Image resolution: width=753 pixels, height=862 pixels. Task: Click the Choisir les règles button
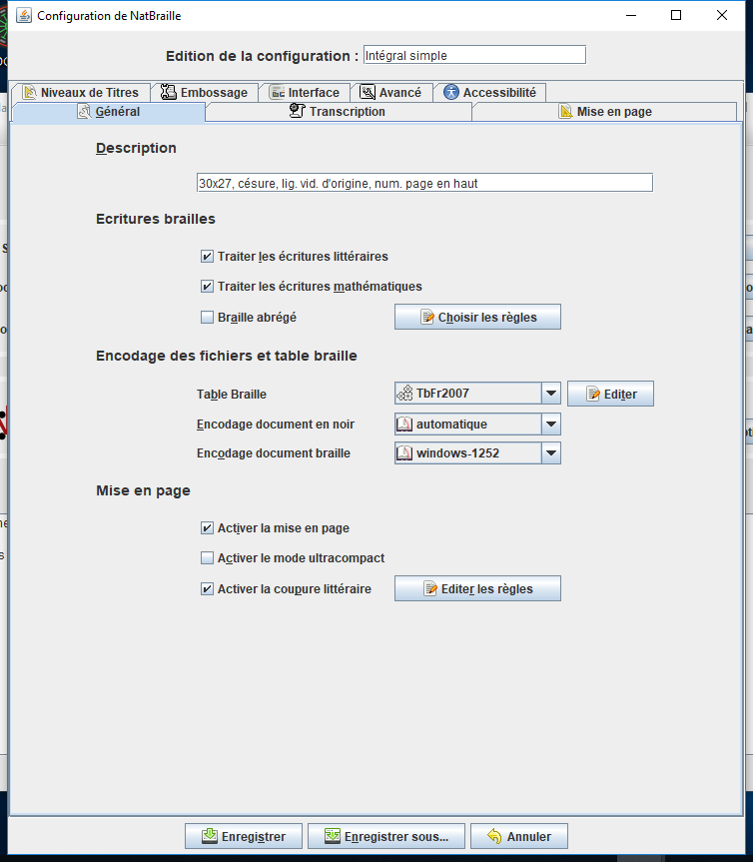click(477, 317)
